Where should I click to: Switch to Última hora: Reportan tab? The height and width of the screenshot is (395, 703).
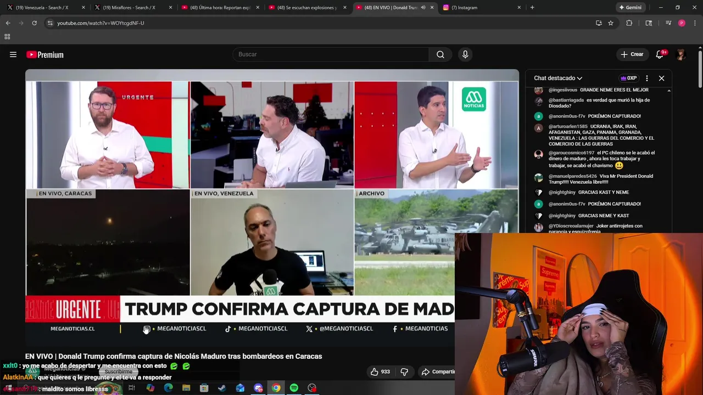pyautogui.click(x=220, y=8)
